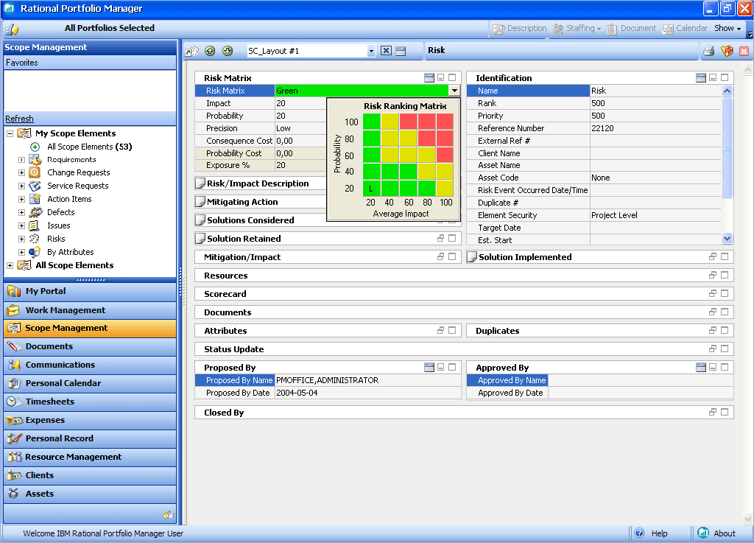Click the printer icon in the Risk toolbar

tap(709, 51)
